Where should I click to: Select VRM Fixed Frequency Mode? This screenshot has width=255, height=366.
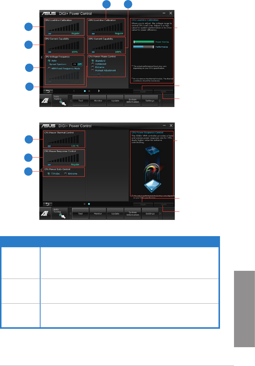49,69
